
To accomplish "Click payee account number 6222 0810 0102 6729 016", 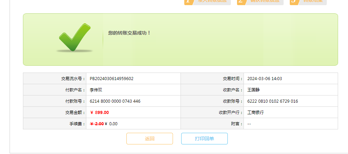I will (x=273, y=101).
